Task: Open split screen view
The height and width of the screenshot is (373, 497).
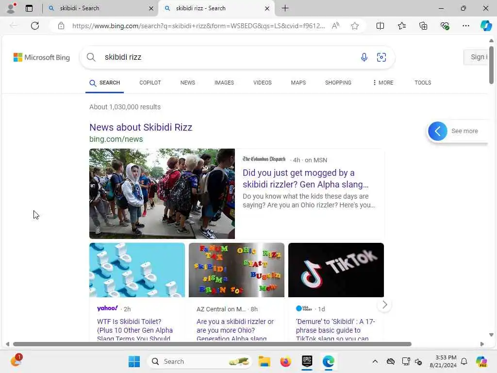Action: click(x=380, y=26)
